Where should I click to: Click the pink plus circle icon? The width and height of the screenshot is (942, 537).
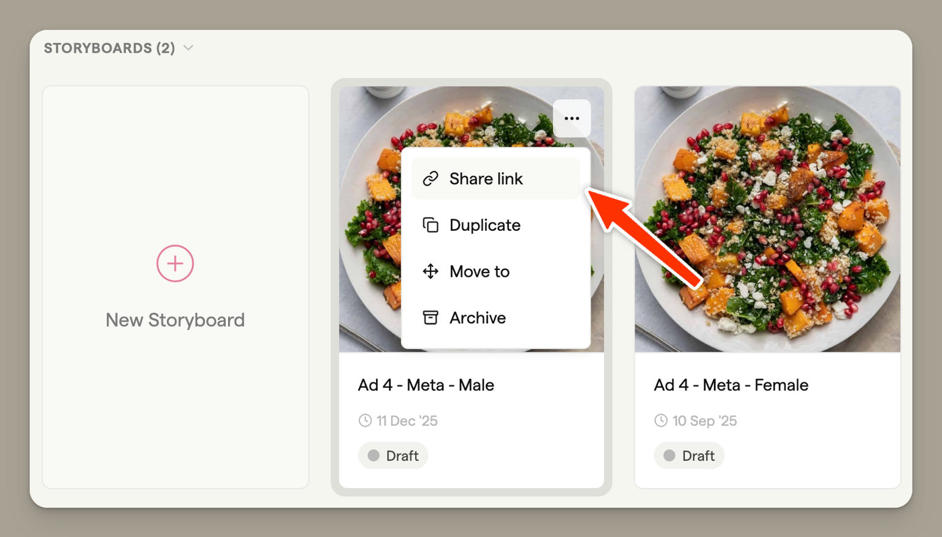(175, 263)
